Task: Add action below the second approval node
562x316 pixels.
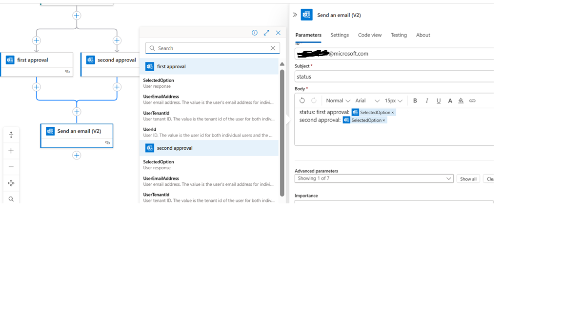Action: (x=117, y=87)
